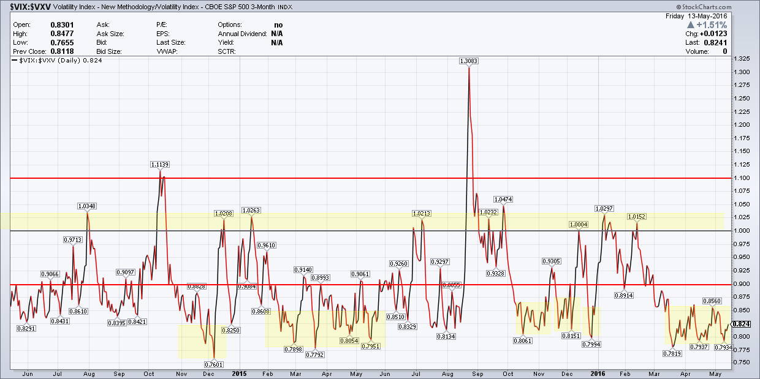This screenshot has height=379, width=760.
Task: Click the 1.0152 price label
Action: point(637,216)
